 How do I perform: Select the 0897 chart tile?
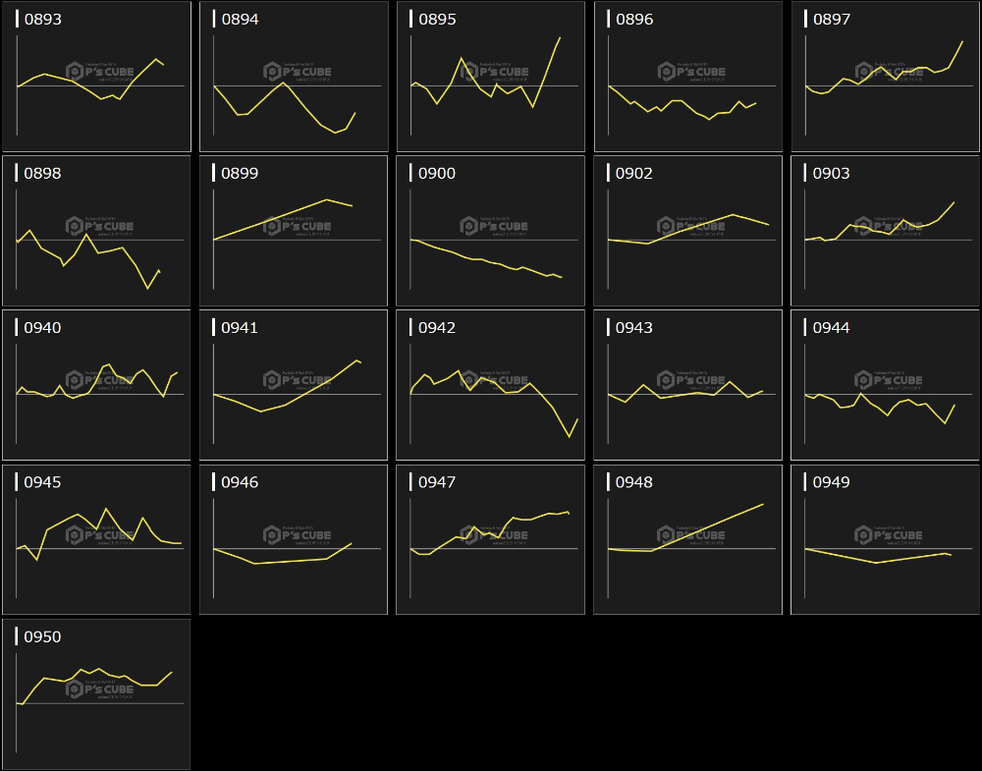[885, 77]
